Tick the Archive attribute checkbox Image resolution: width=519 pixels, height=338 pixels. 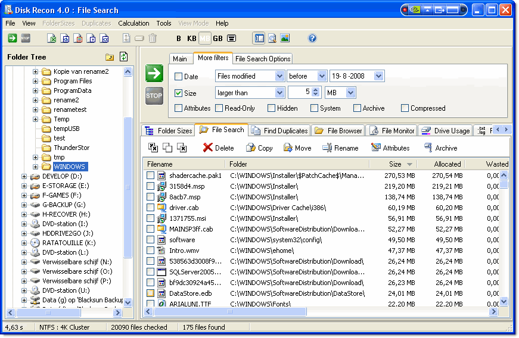pyautogui.click(x=357, y=108)
